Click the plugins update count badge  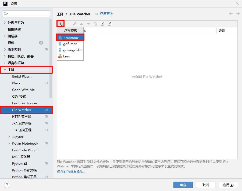(x=41, y=43)
